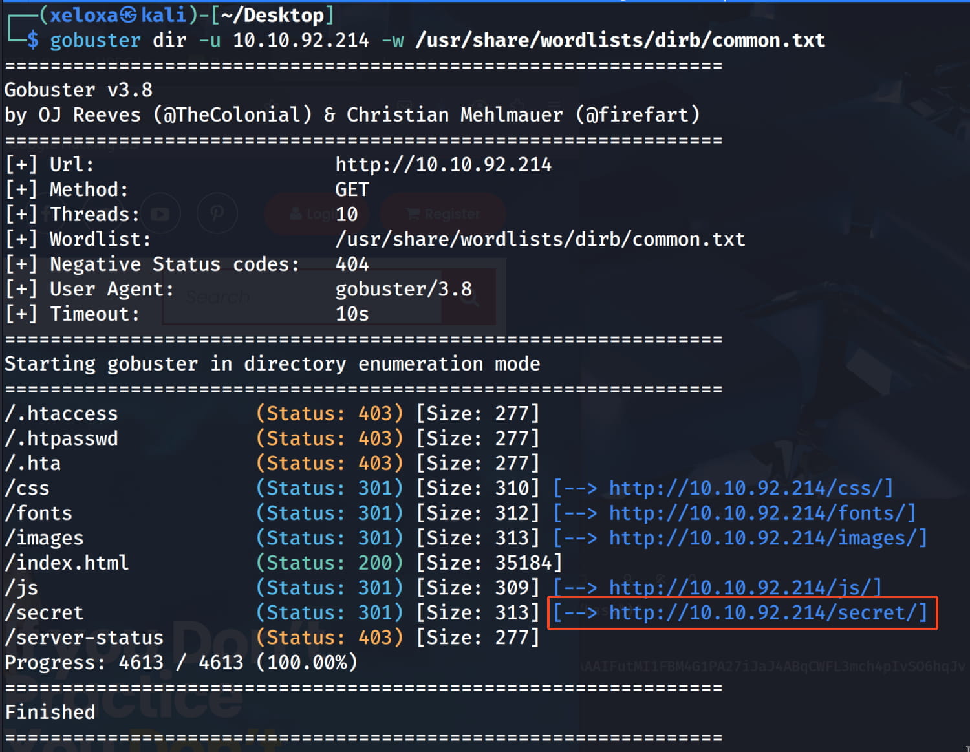Open the /images/ redirect URL
970x752 pixels.
pyautogui.click(x=768, y=538)
